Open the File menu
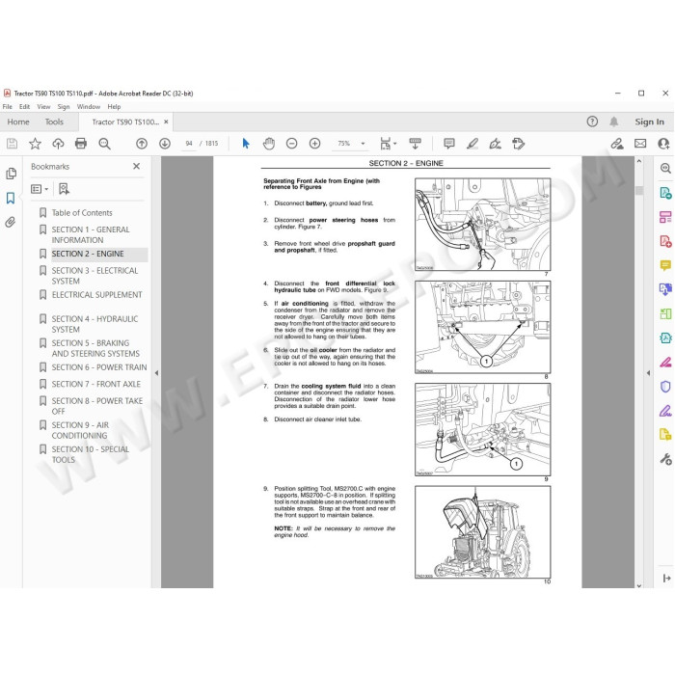675x675 pixels. (8, 106)
